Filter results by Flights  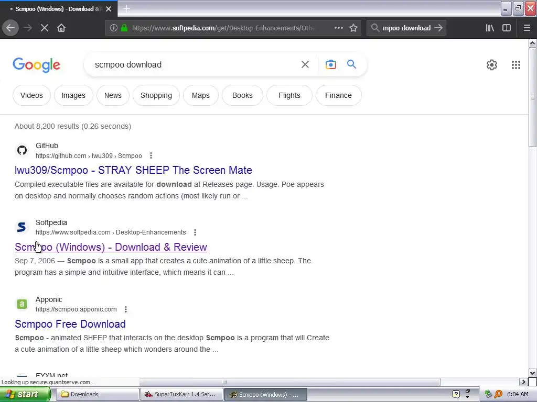pos(289,95)
